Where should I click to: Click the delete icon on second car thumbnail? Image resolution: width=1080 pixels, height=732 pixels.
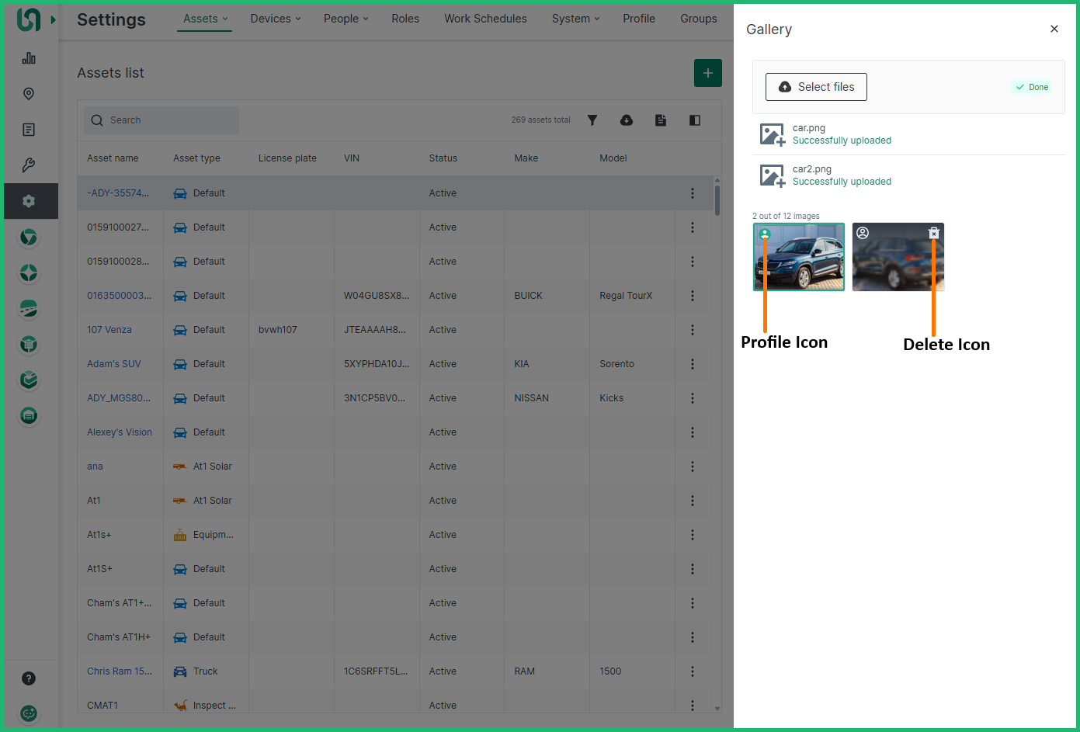click(x=934, y=233)
